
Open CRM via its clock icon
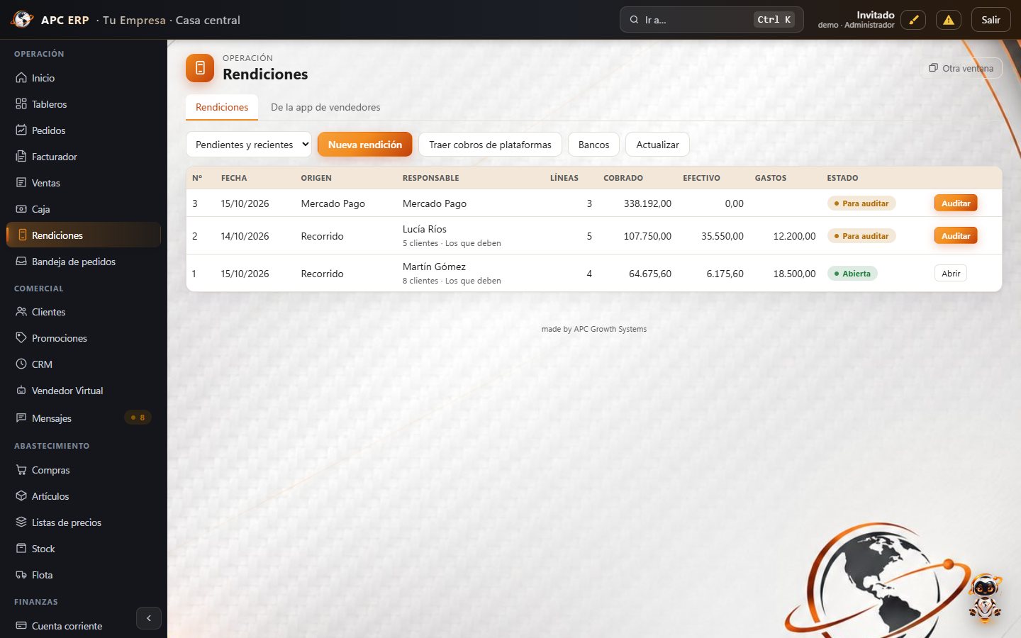(x=21, y=364)
